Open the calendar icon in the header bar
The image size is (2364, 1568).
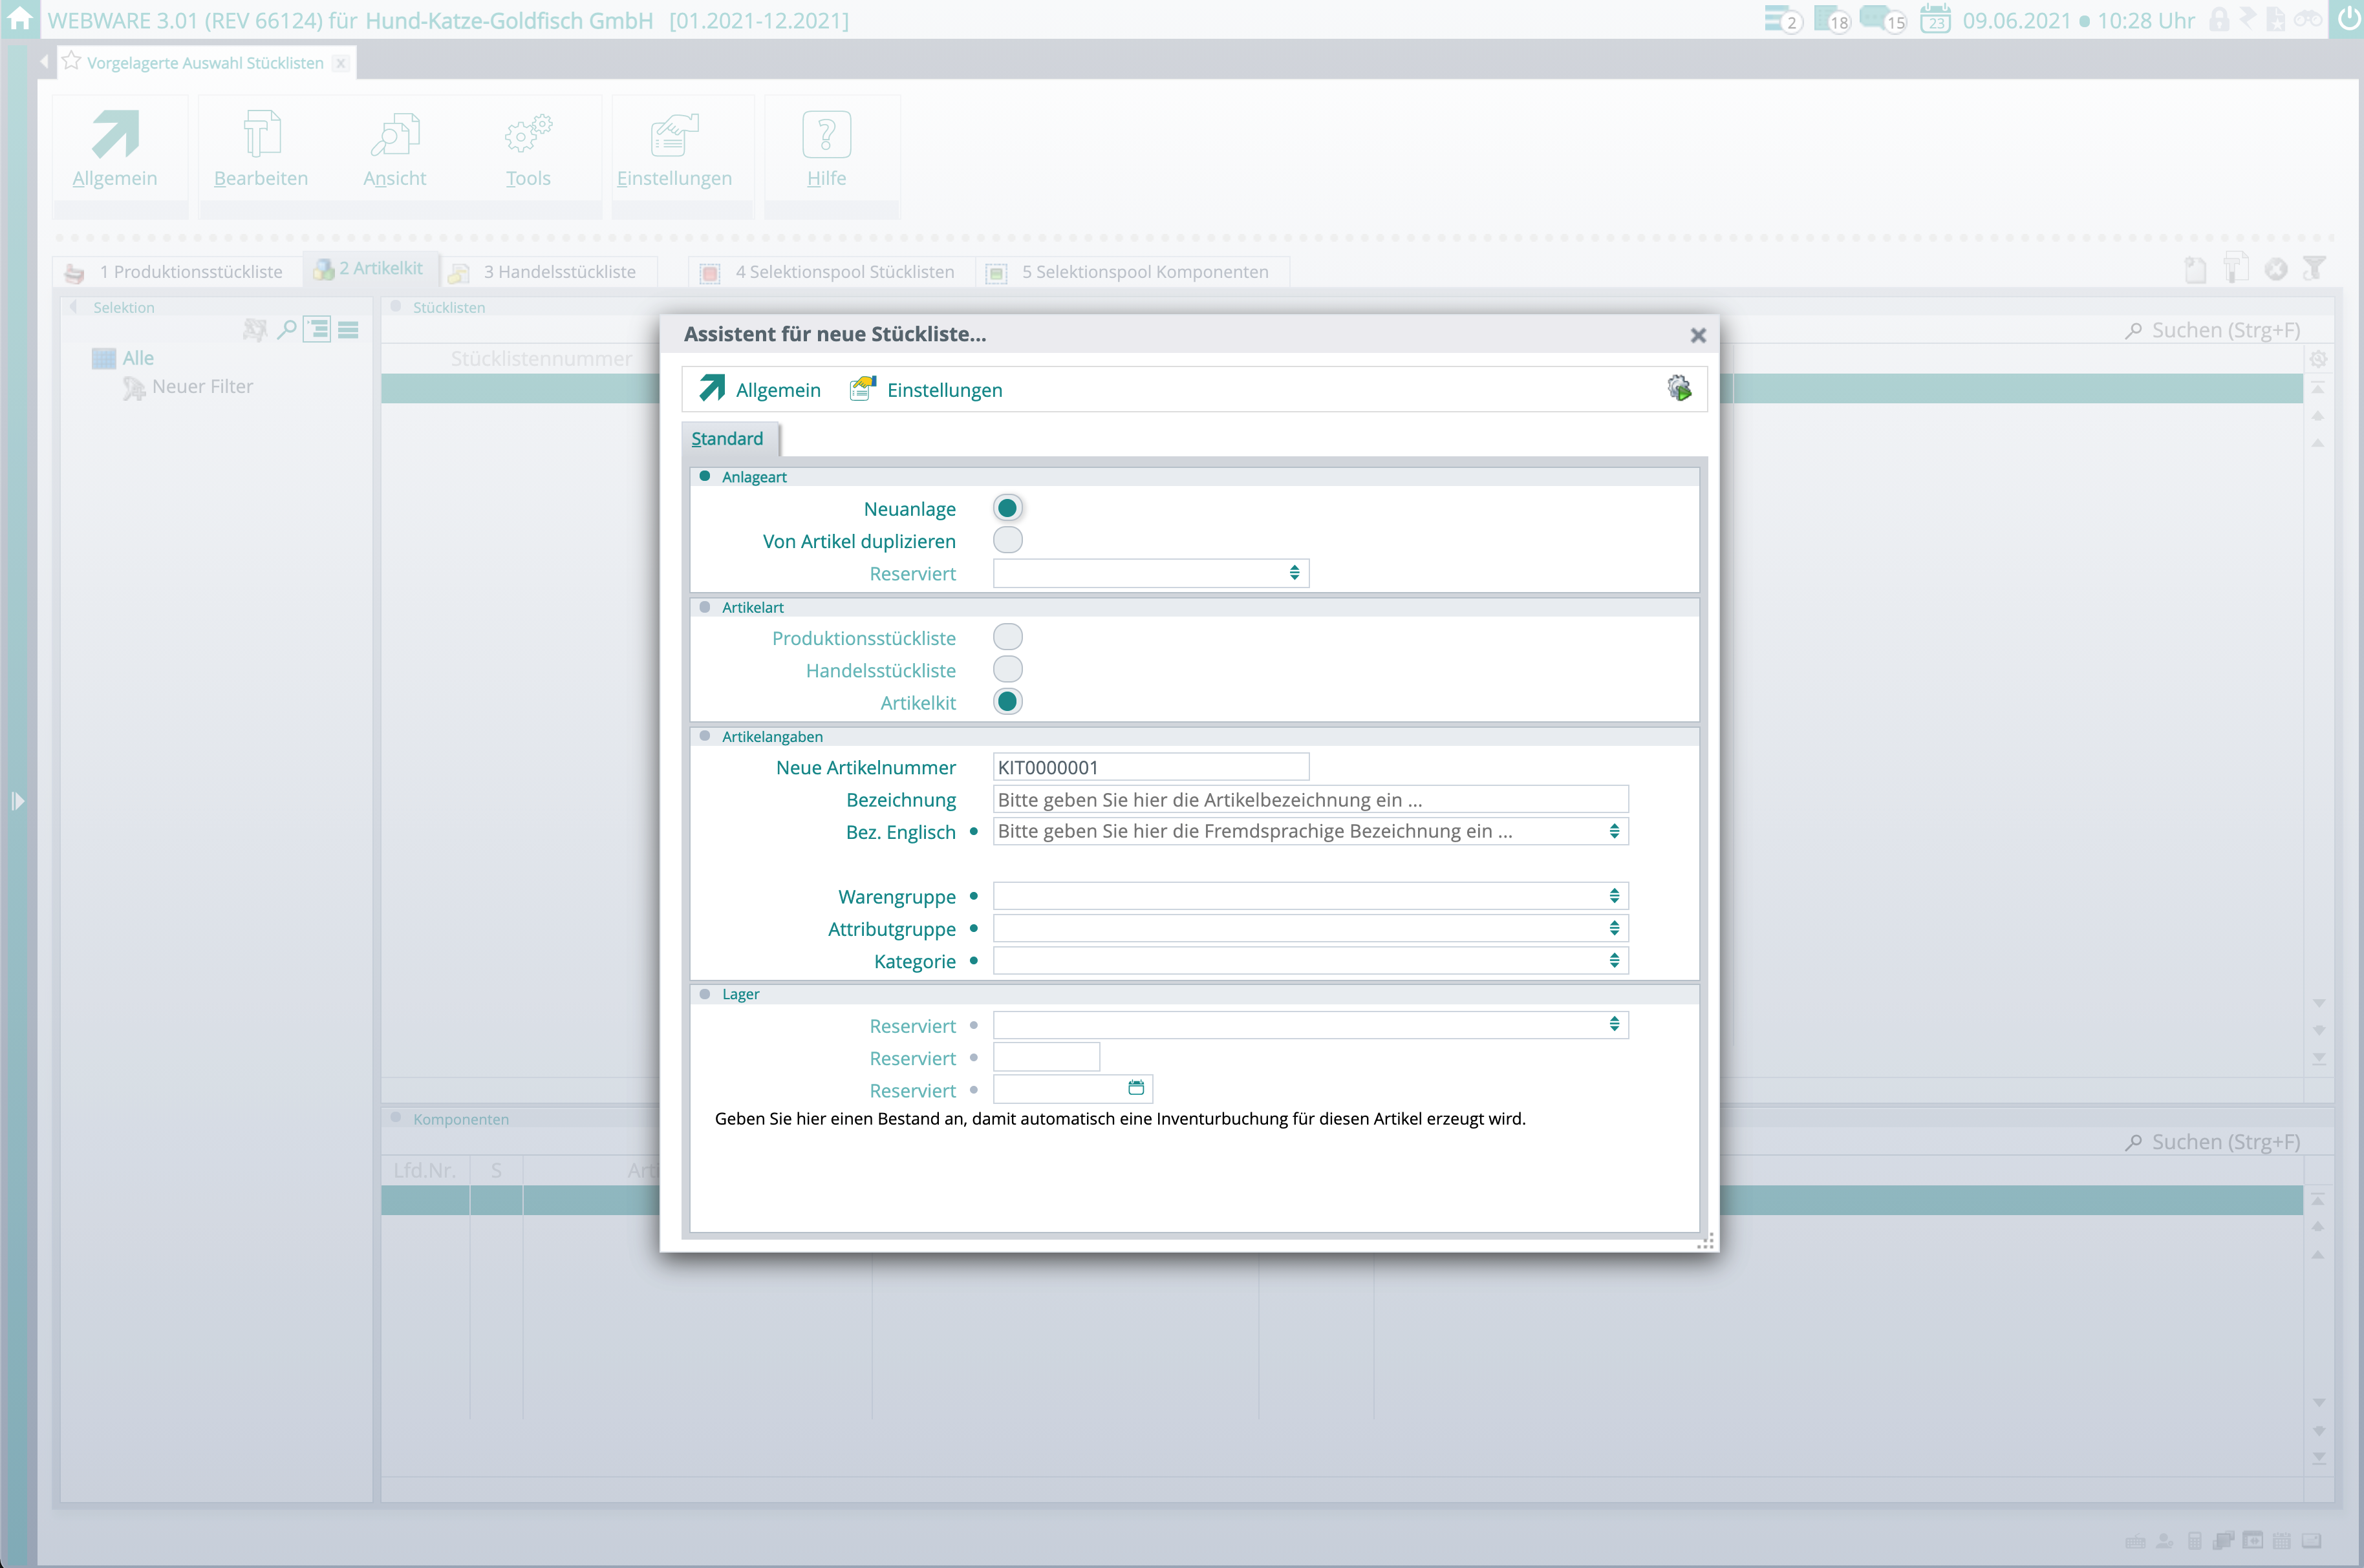pos(1935,20)
